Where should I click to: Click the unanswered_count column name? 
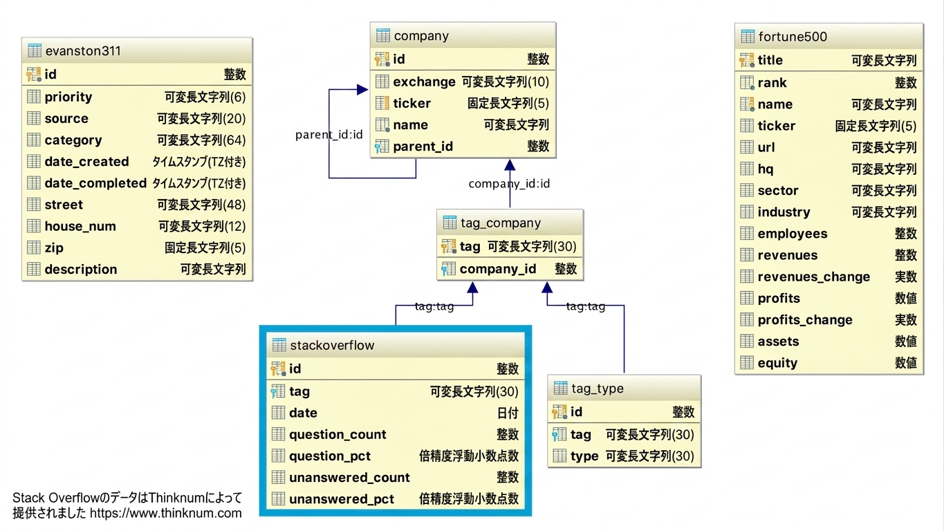click(349, 477)
